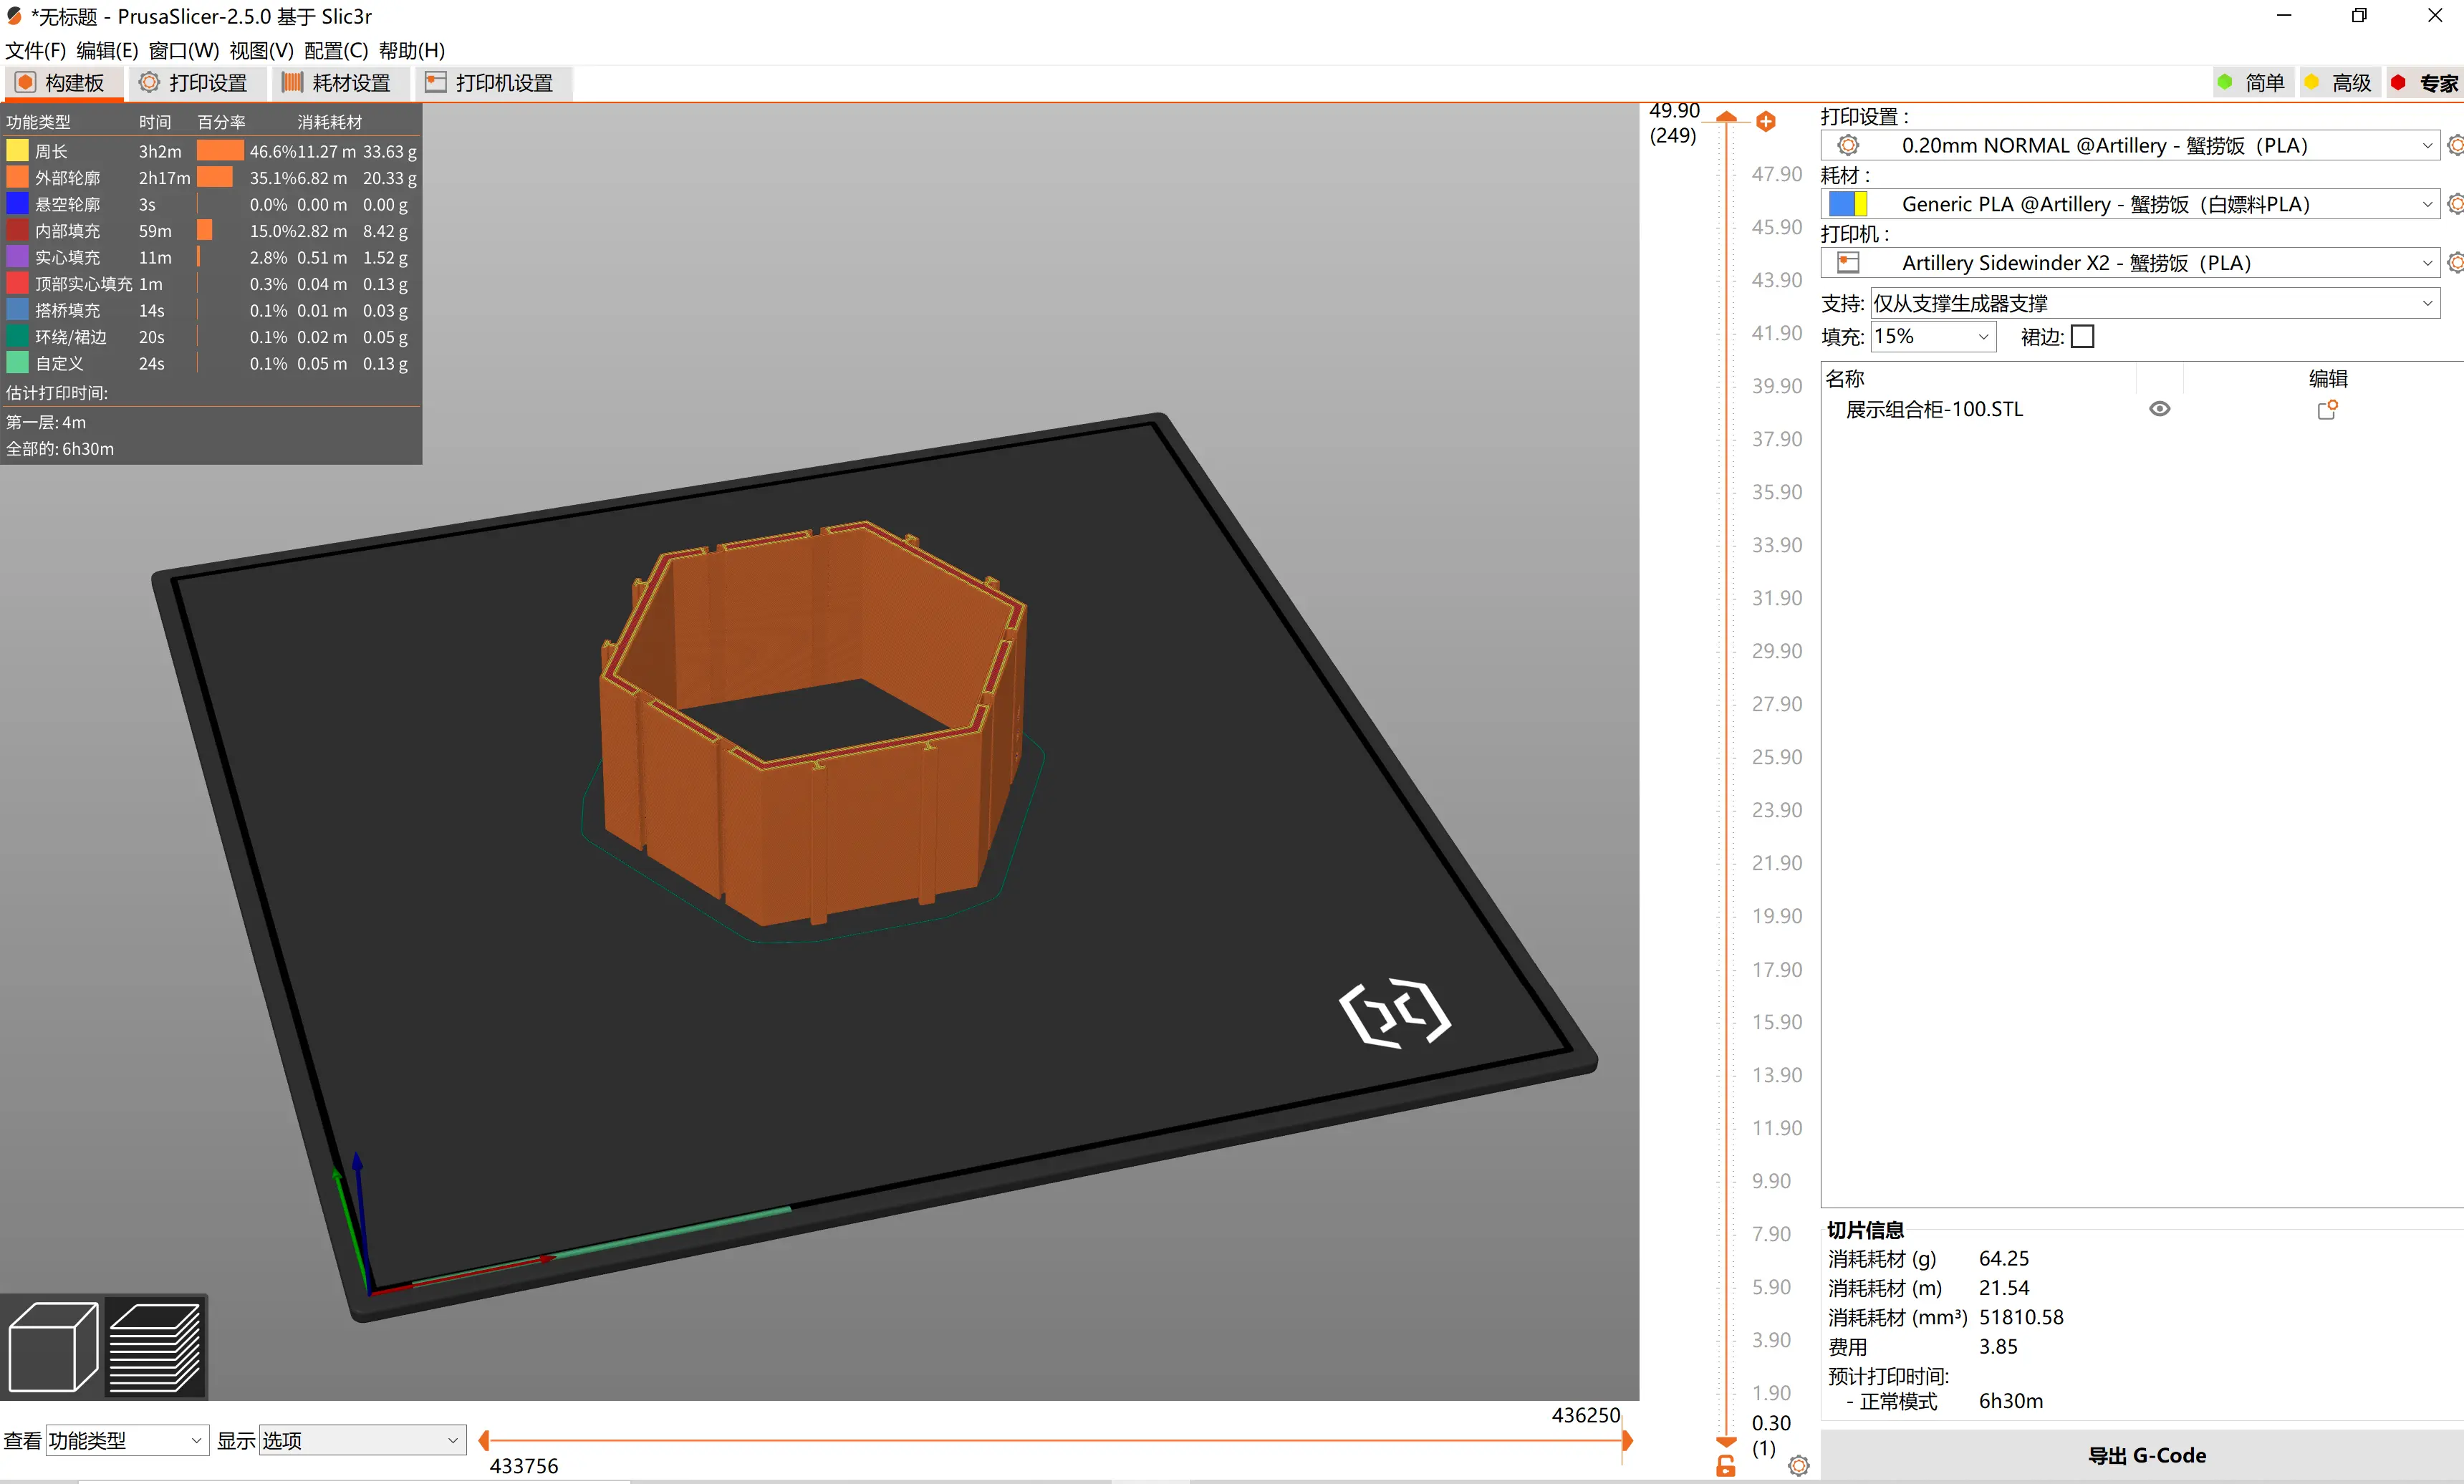Toggle visibility of 展示组合柜-100.STL with the eye

click(x=2160, y=409)
